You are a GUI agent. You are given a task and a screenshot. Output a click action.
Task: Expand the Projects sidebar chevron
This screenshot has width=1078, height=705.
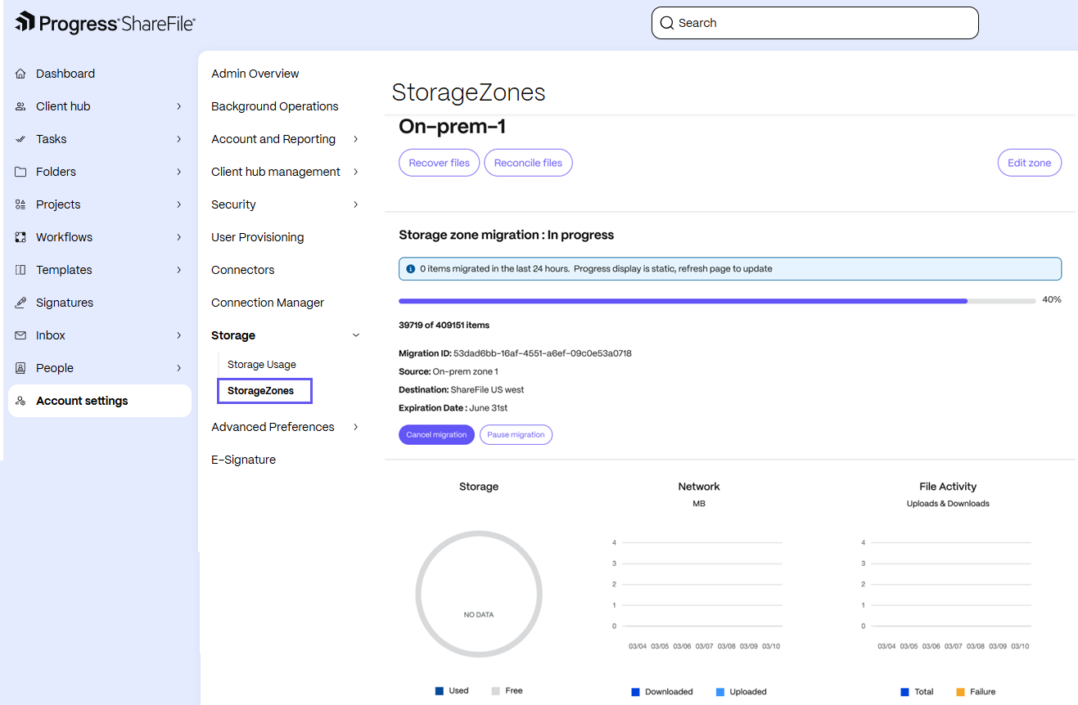(179, 204)
